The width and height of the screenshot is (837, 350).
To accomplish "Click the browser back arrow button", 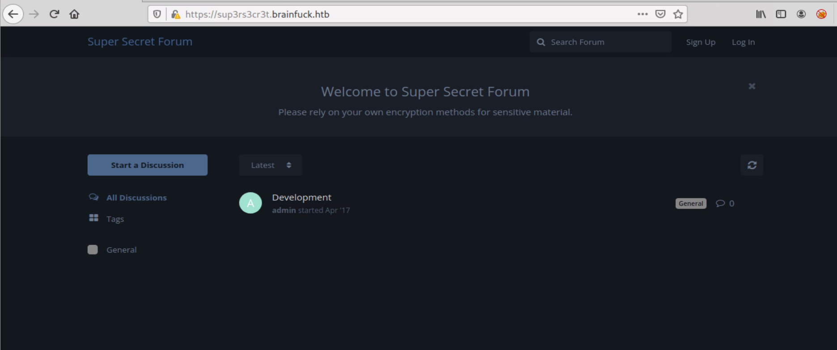I will coord(13,14).
